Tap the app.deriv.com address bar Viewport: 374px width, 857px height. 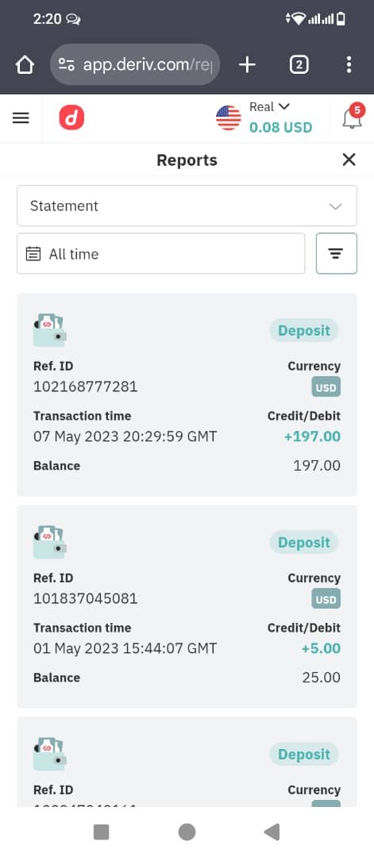click(x=135, y=65)
